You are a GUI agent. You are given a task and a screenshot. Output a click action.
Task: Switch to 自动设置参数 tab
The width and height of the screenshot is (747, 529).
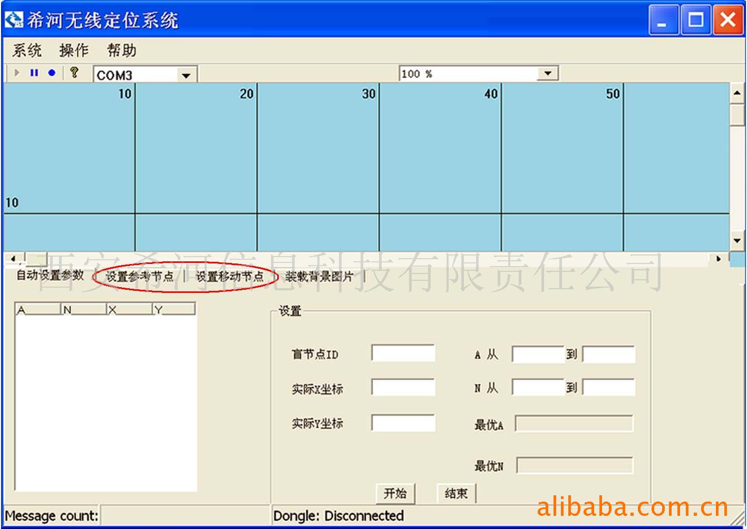coord(50,275)
